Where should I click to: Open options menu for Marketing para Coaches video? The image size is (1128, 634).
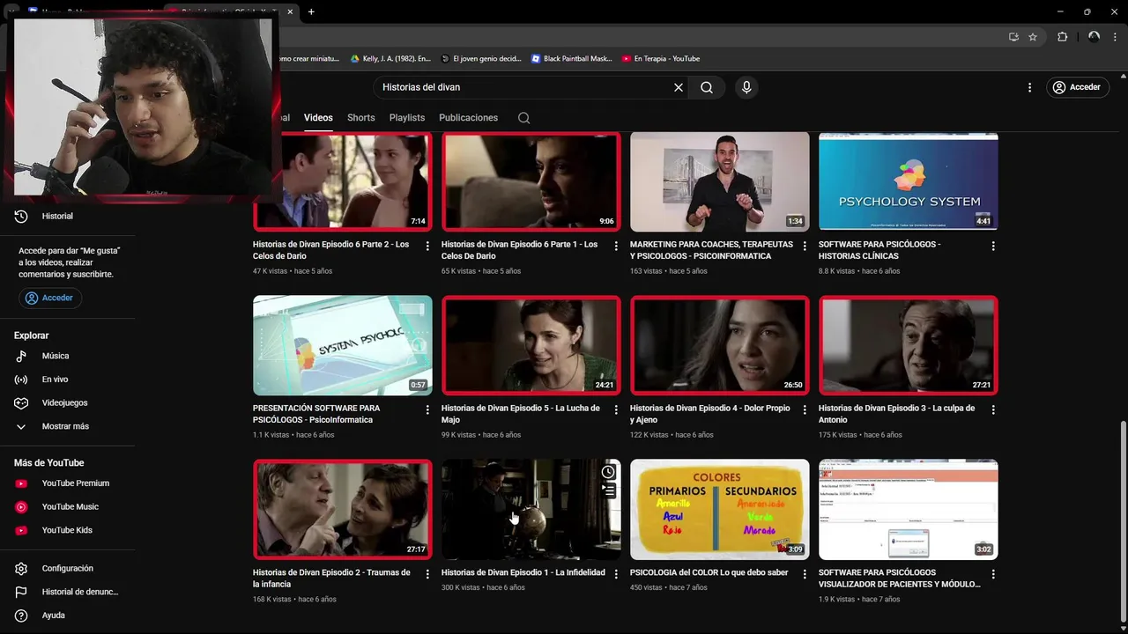pyautogui.click(x=805, y=246)
